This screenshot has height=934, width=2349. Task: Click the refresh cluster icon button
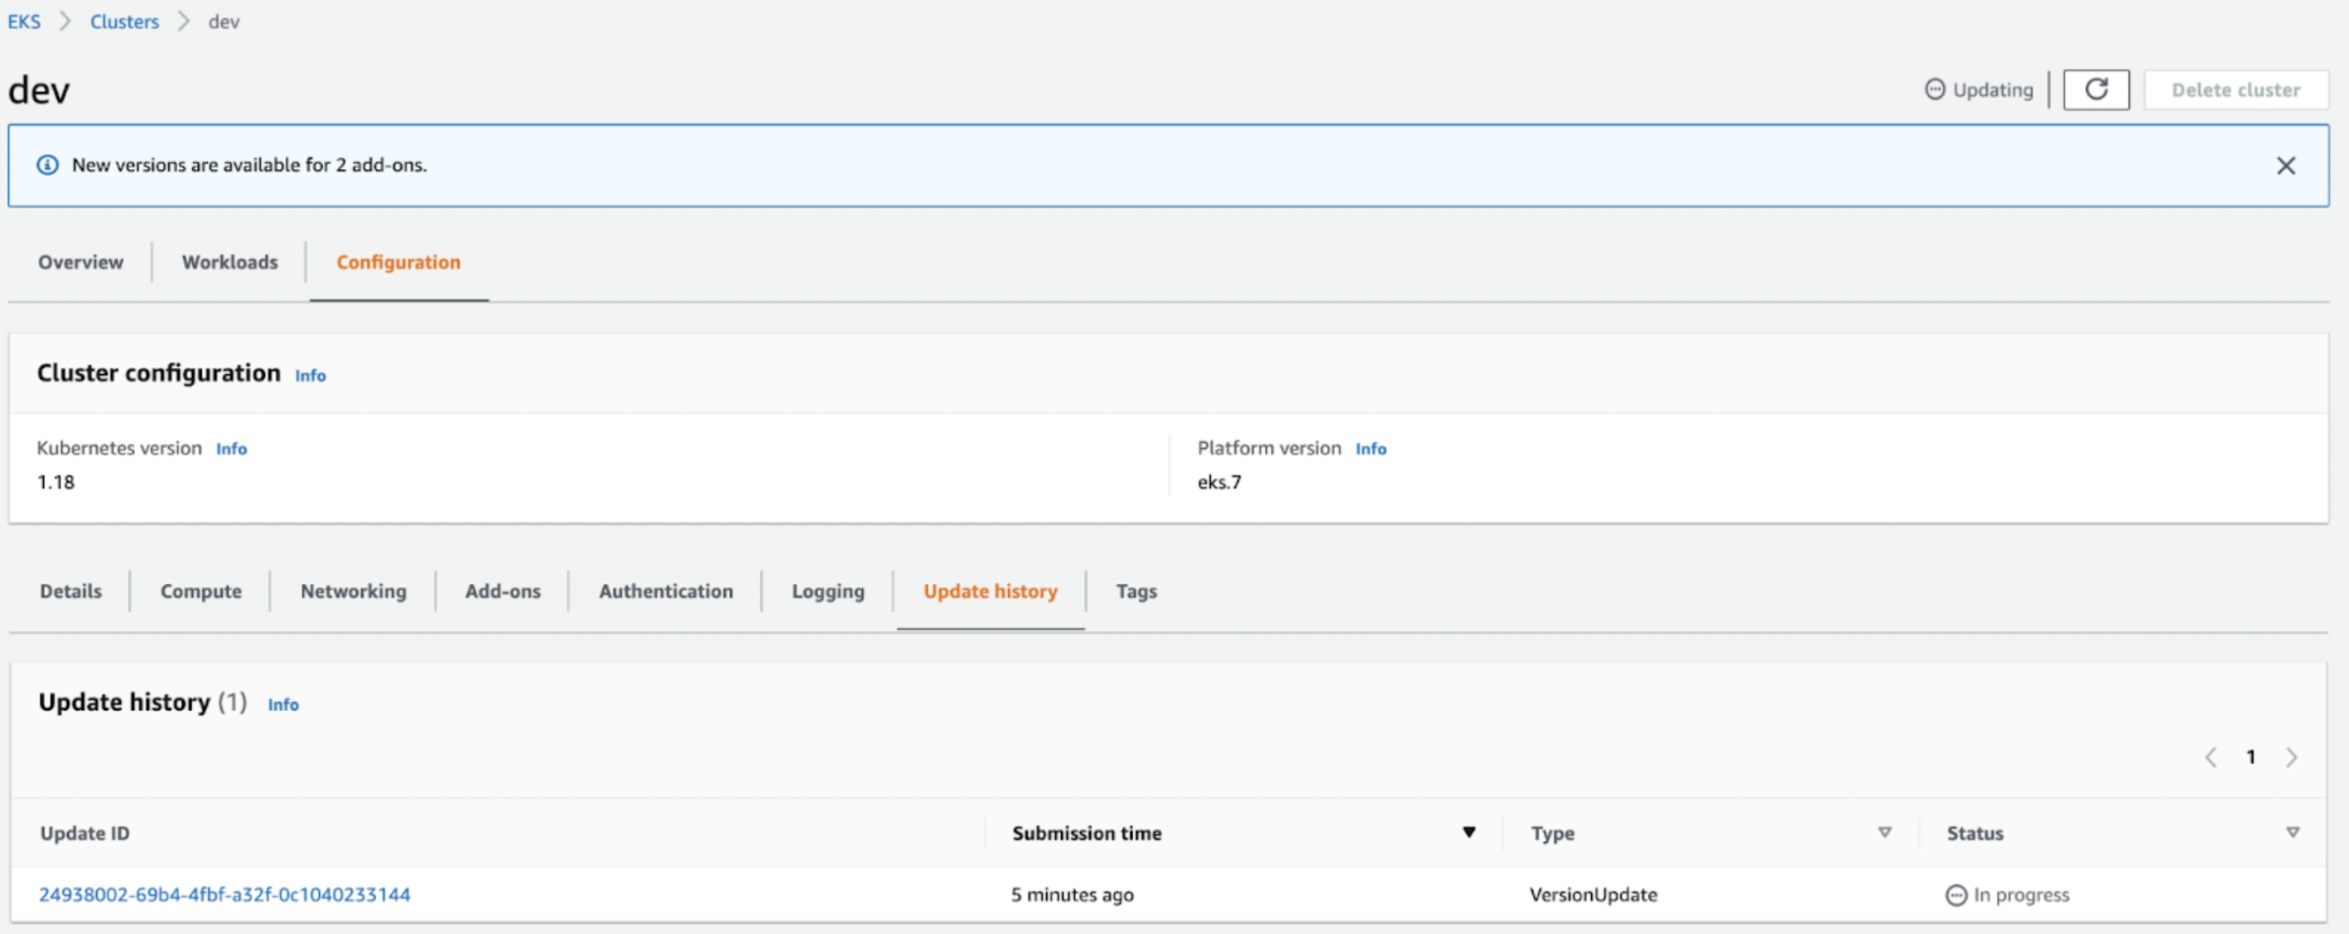coord(2096,89)
